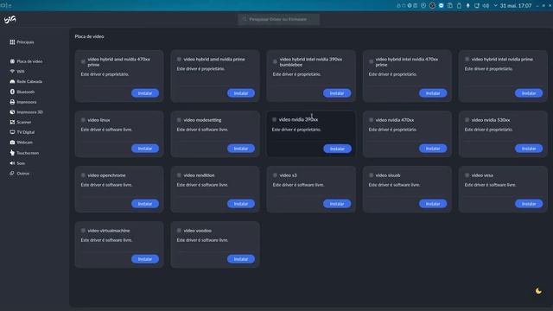This screenshot has height=311, width=553.
Task: Go to Scanner category
Action: pyautogui.click(x=21, y=122)
